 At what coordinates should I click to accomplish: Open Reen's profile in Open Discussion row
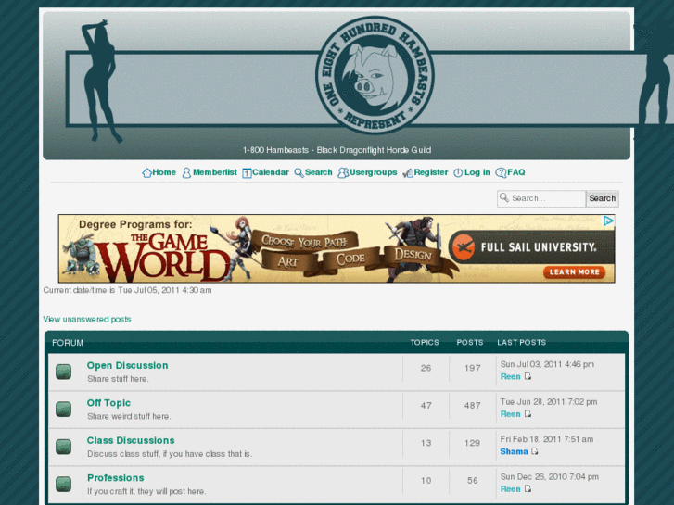(510, 377)
